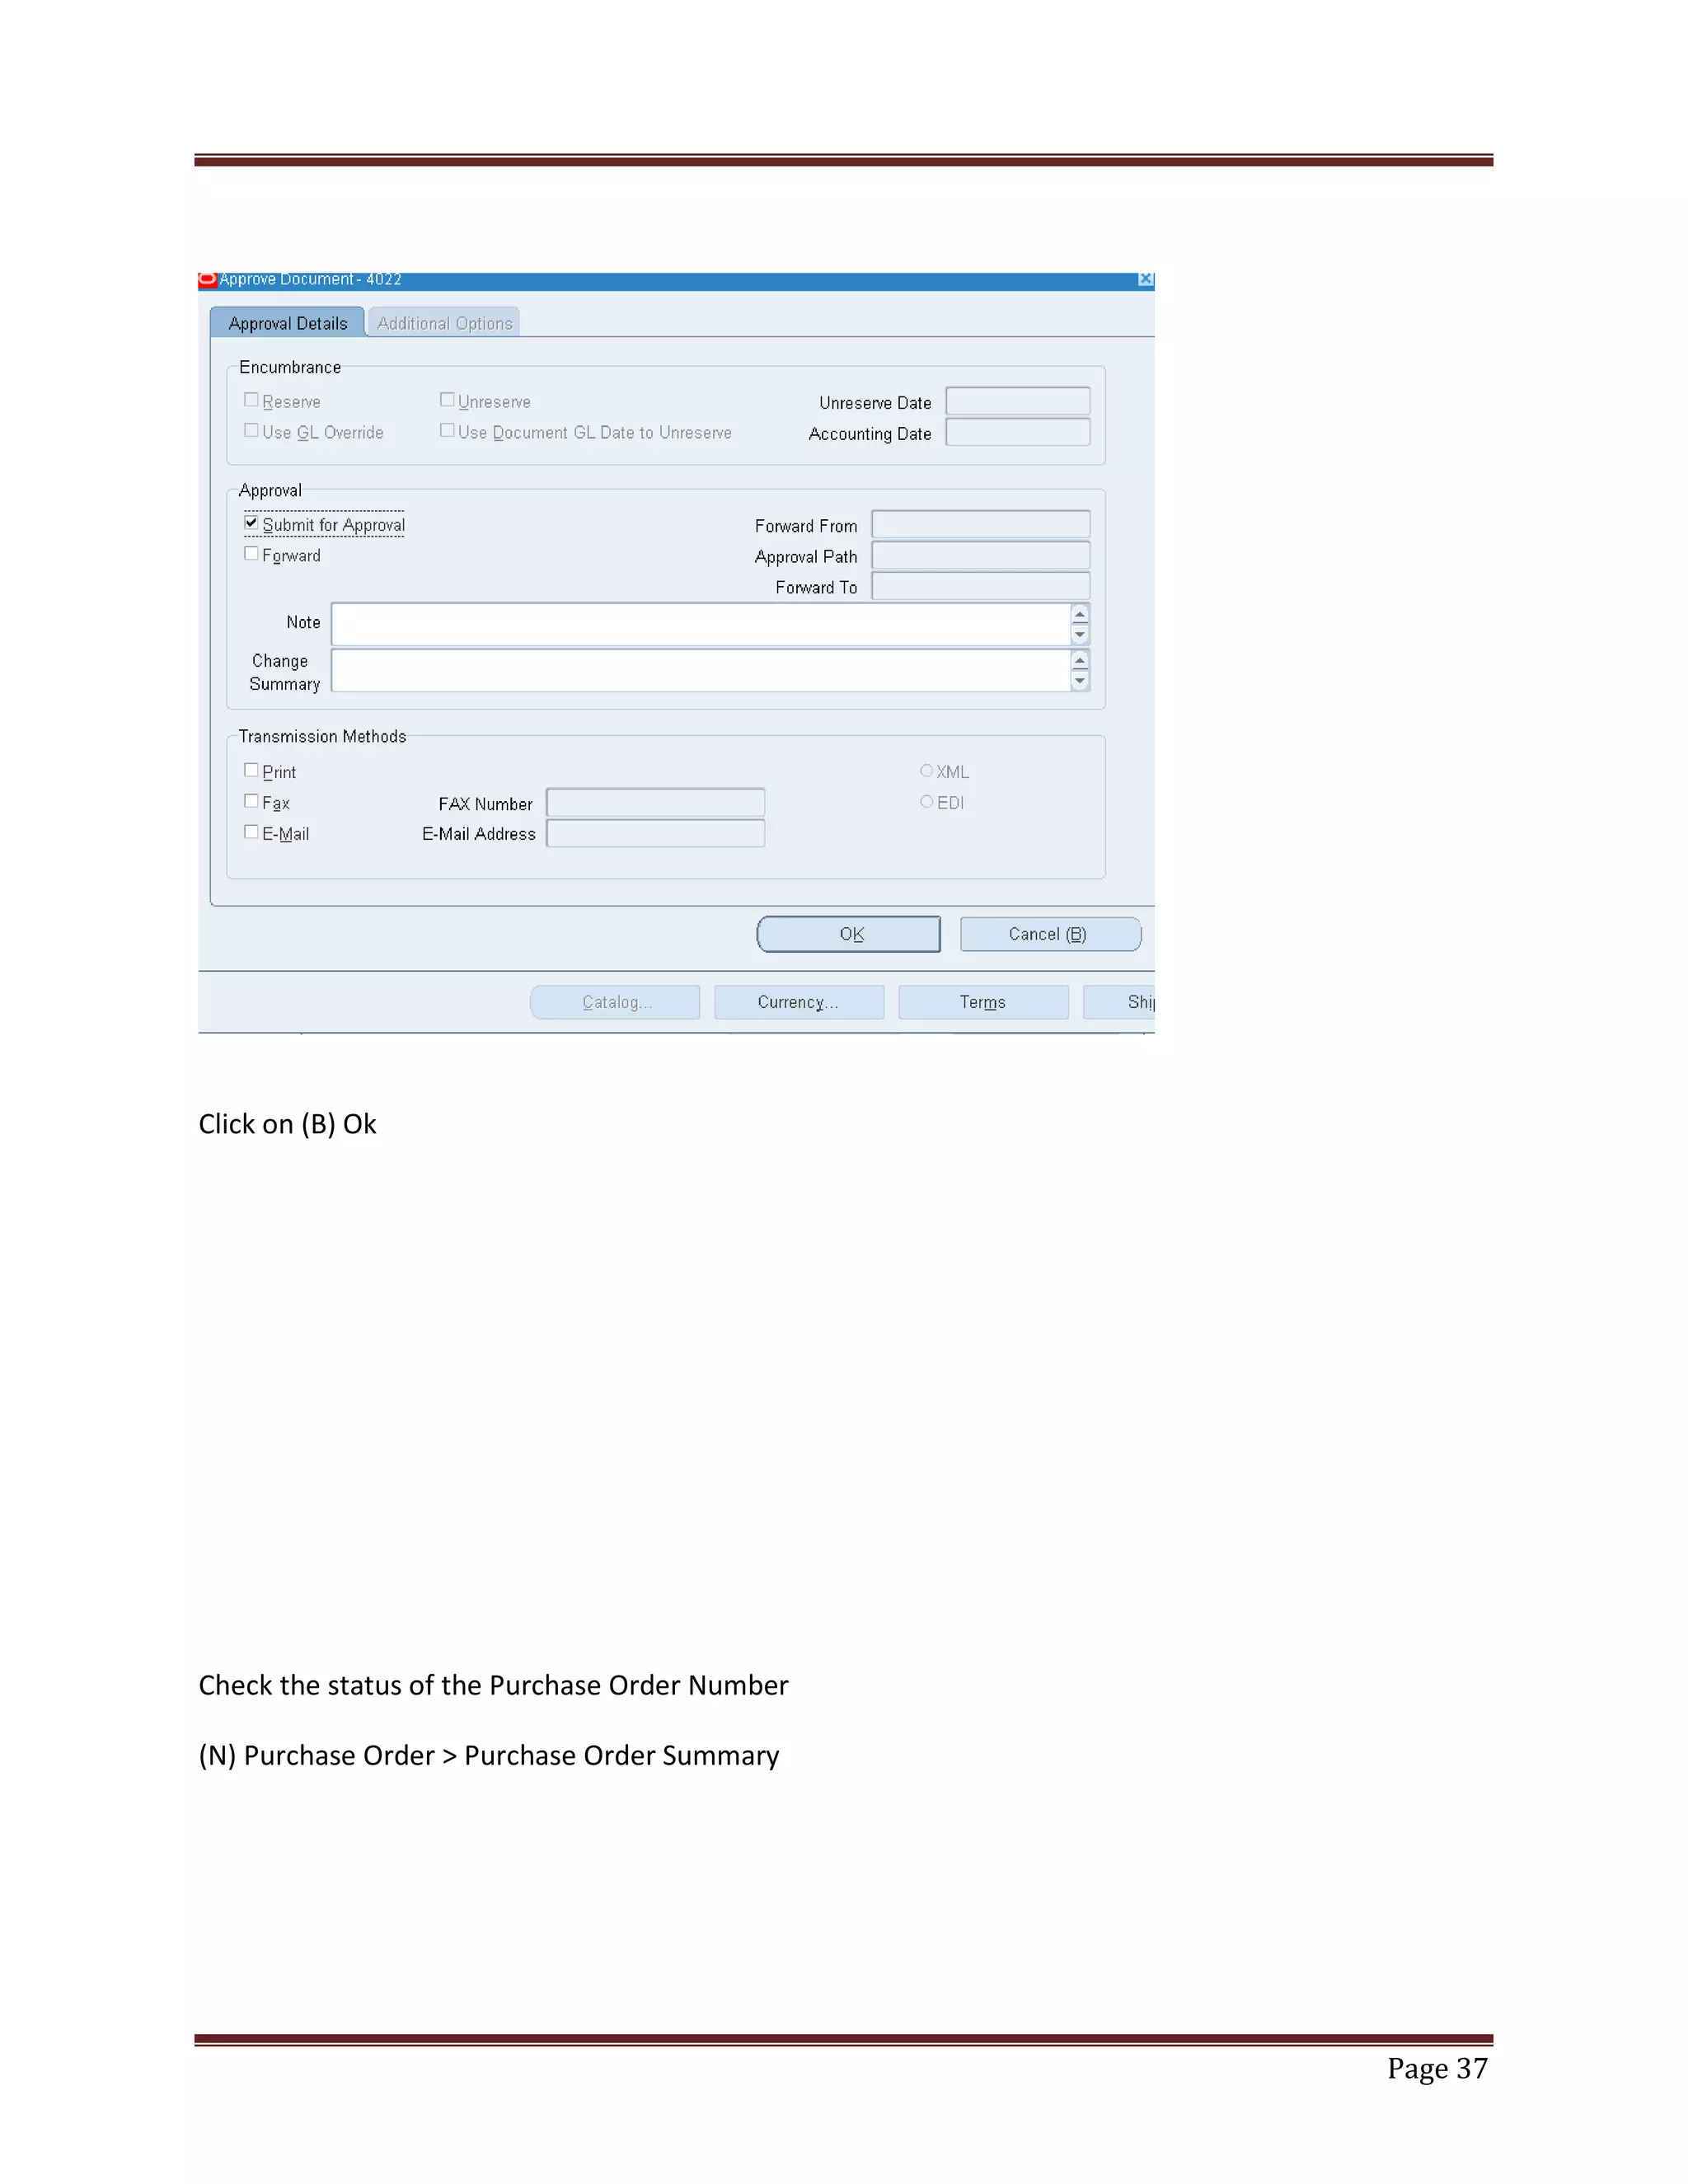Viewport: 1688px width, 2184px height.
Task: Click into the Note text box
Action: tap(701, 625)
